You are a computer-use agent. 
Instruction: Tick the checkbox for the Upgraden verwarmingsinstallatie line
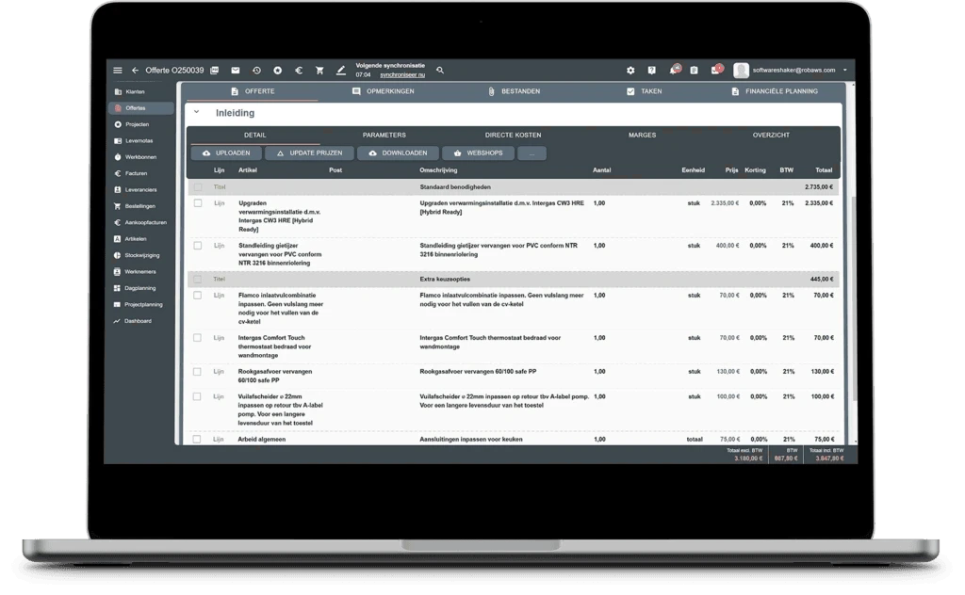pos(198,203)
